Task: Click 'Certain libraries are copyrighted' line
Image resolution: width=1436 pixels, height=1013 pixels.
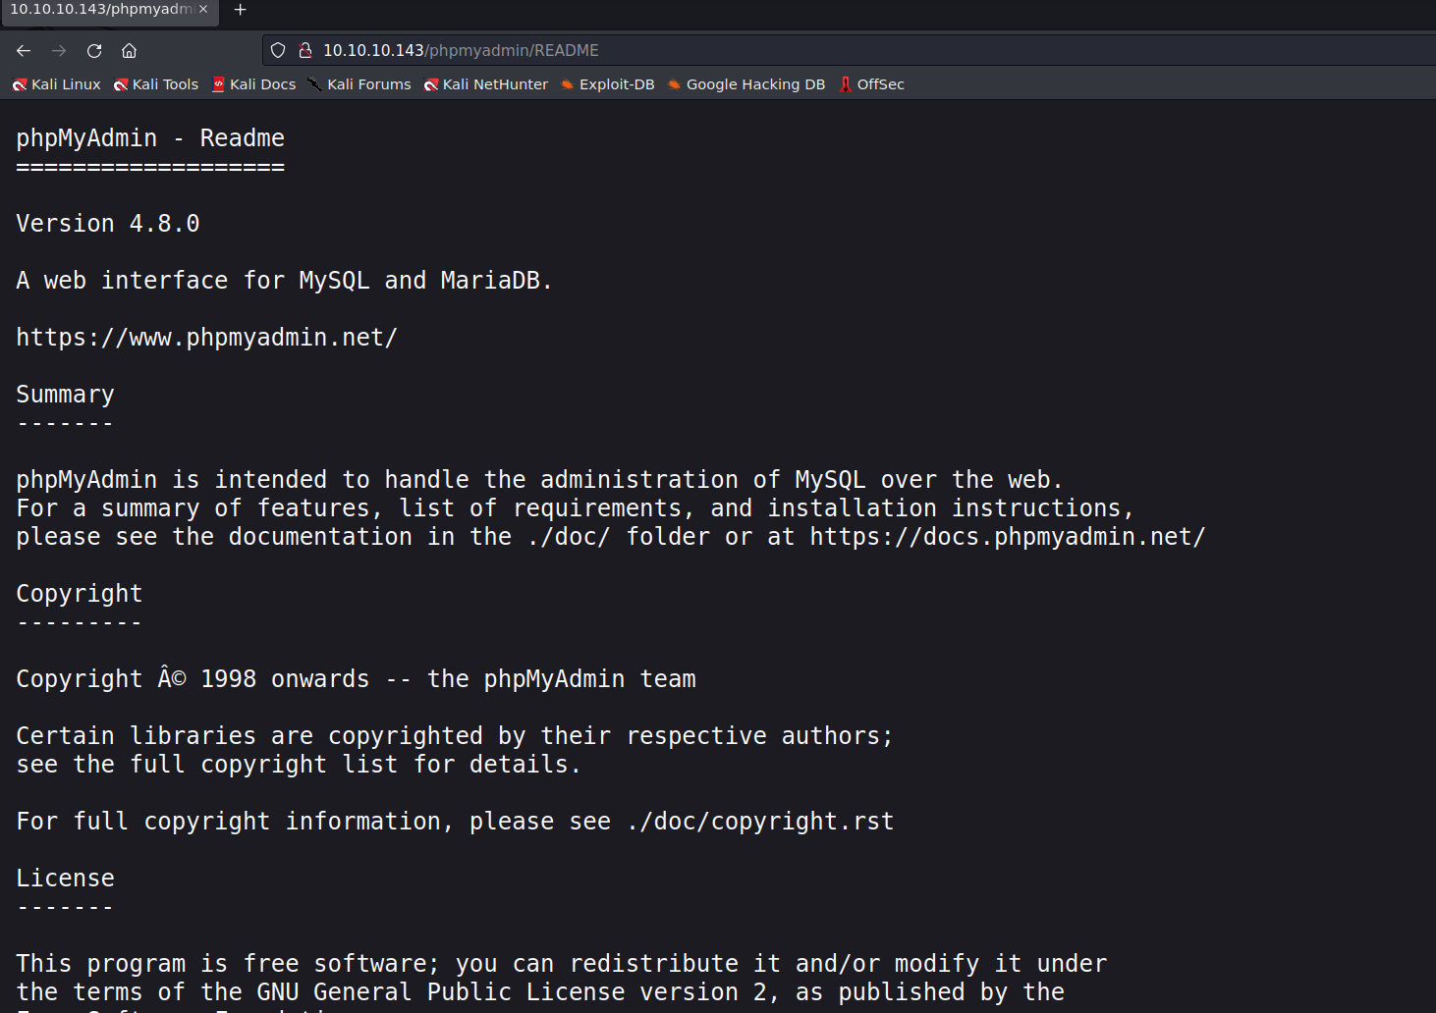Action: [x=455, y=736]
